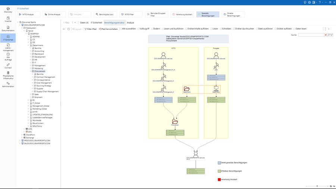Open the Connect module
336x189 pixels.
coord(8,66)
